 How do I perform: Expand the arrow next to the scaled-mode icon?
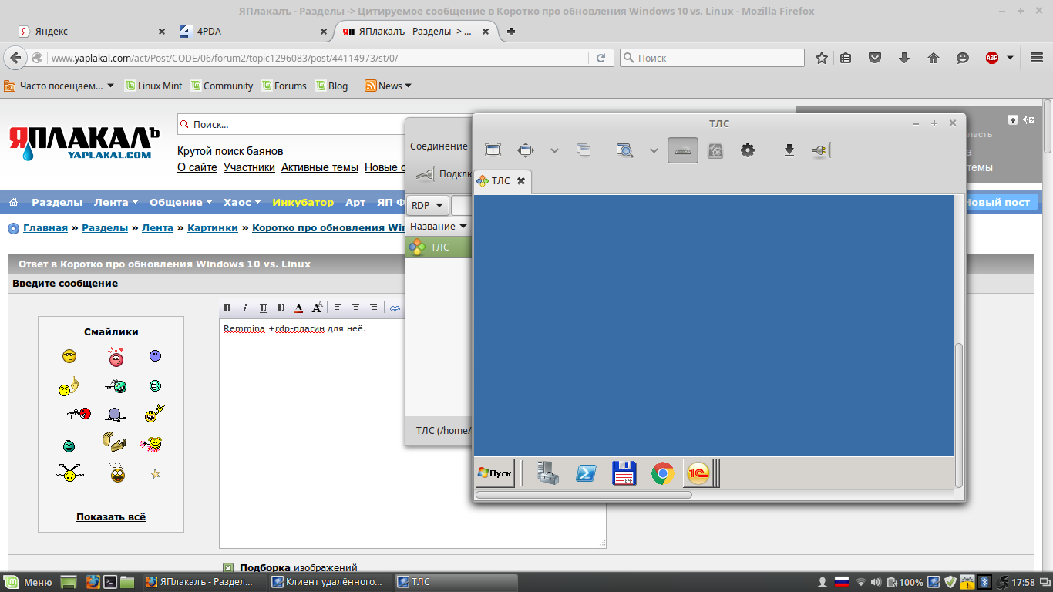point(654,150)
